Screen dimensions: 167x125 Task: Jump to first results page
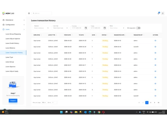(x=139, y=103)
